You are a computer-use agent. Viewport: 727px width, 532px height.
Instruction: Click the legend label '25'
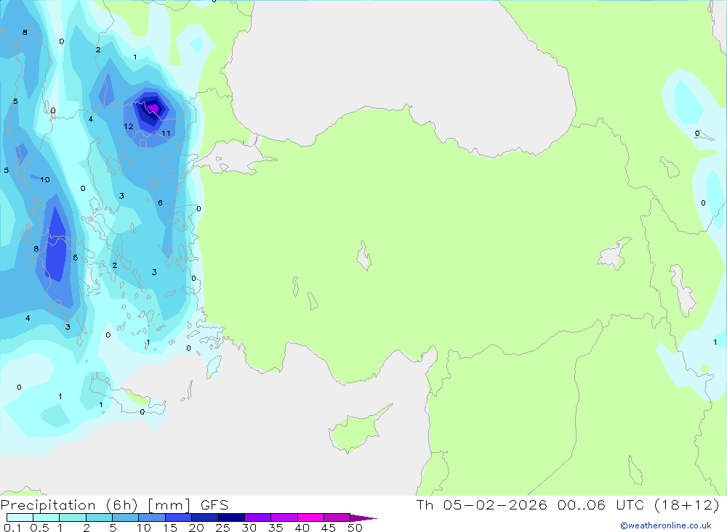(222, 528)
